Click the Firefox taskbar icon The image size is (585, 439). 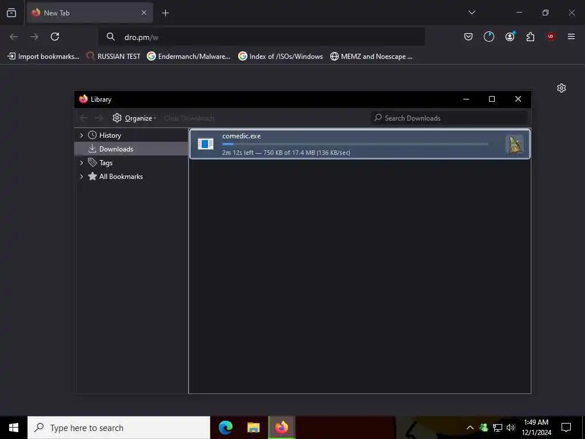(x=282, y=428)
